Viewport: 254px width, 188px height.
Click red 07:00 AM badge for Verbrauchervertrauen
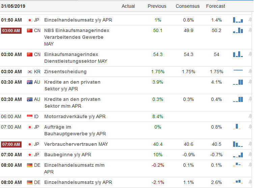pyautogui.click(x=11, y=144)
